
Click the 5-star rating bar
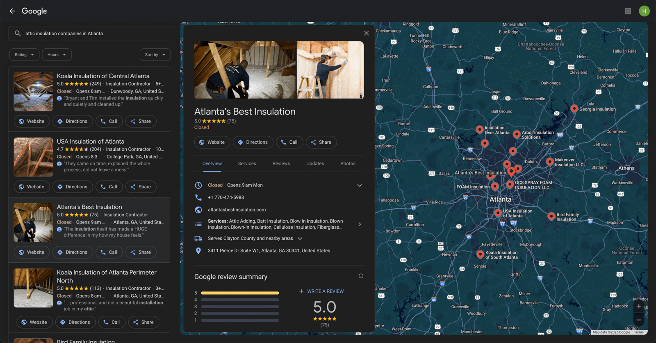[x=240, y=293]
